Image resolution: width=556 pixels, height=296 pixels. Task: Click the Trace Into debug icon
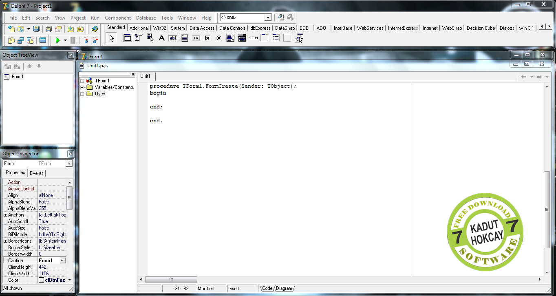pyautogui.click(x=86, y=40)
